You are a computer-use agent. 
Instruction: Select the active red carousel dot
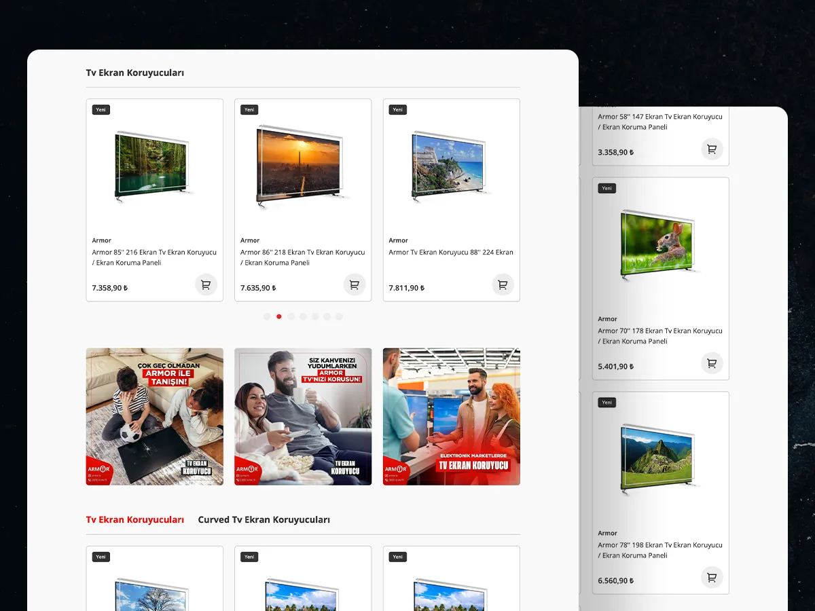tap(279, 316)
